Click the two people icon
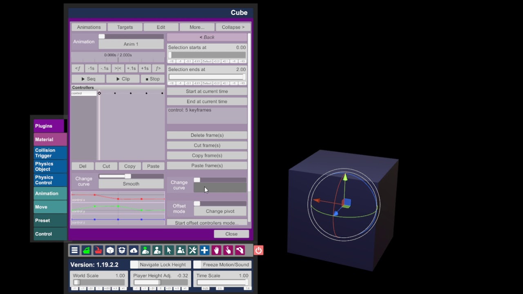 click(181, 250)
